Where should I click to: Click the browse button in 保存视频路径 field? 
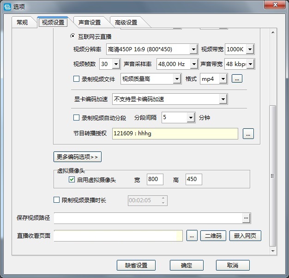246,218
